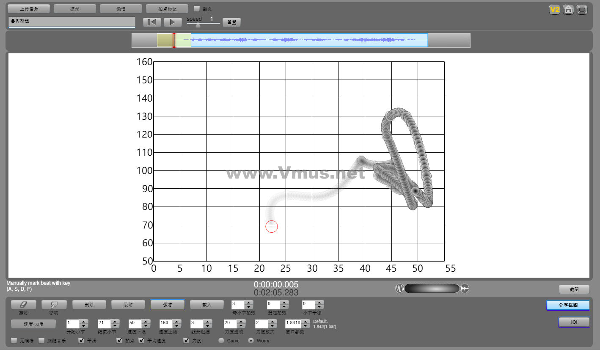Uncheck the 平滑 smoothing checkbox

pos(82,340)
